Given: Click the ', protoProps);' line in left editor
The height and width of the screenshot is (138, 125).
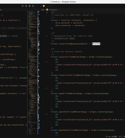Looking at the screenshot, I should (x=8, y=59).
